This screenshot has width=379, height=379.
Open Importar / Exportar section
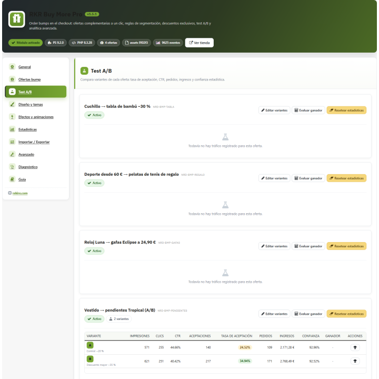coord(36,142)
